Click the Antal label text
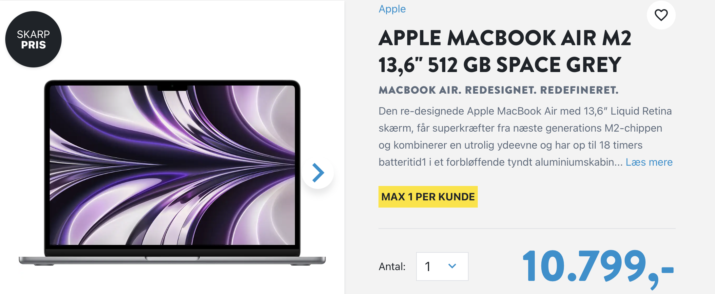Viewport: 715px width, 294px height. (392, 266)
